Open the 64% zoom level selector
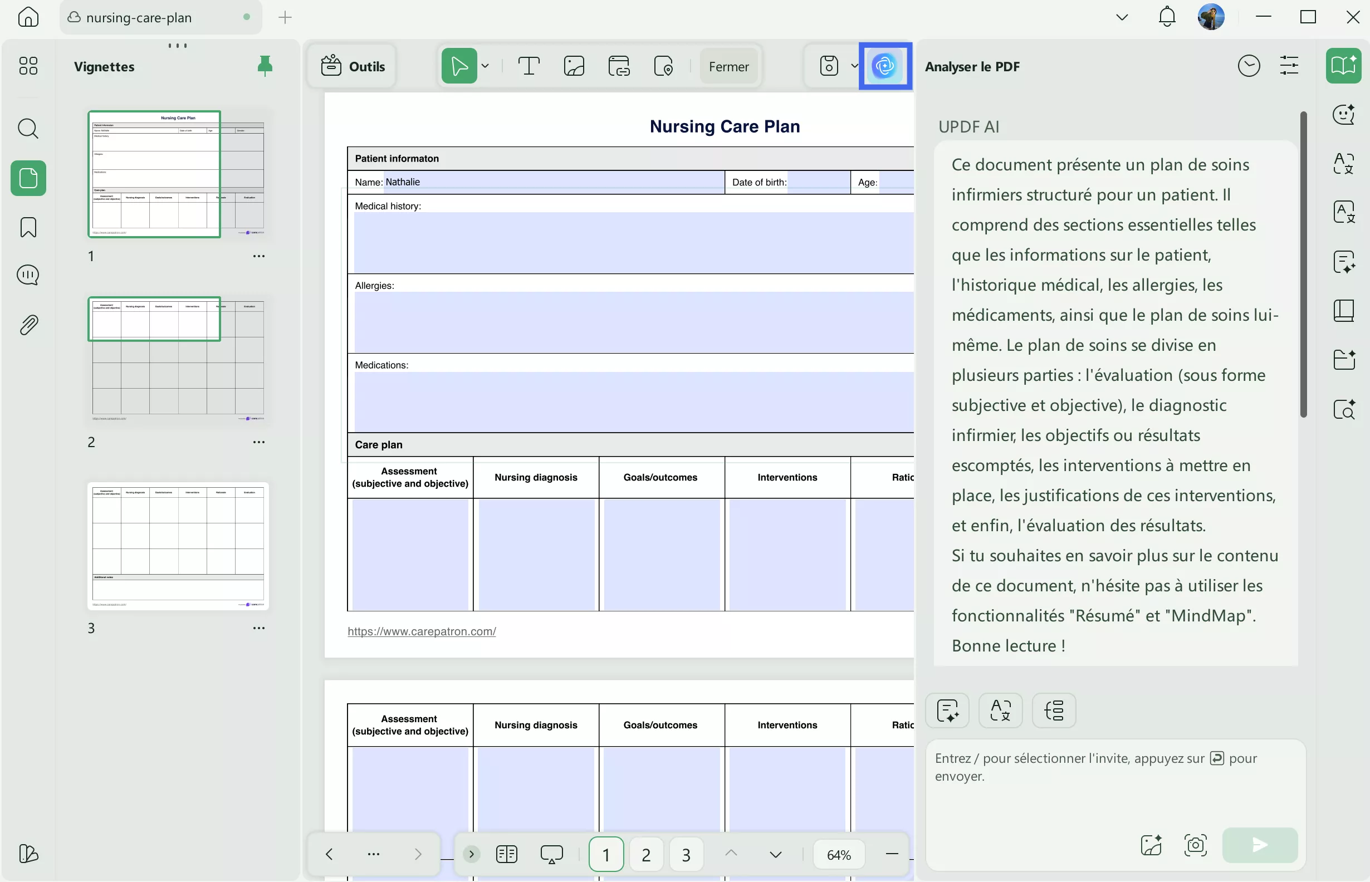The image size is (1370, 882). tap(839, 854)
